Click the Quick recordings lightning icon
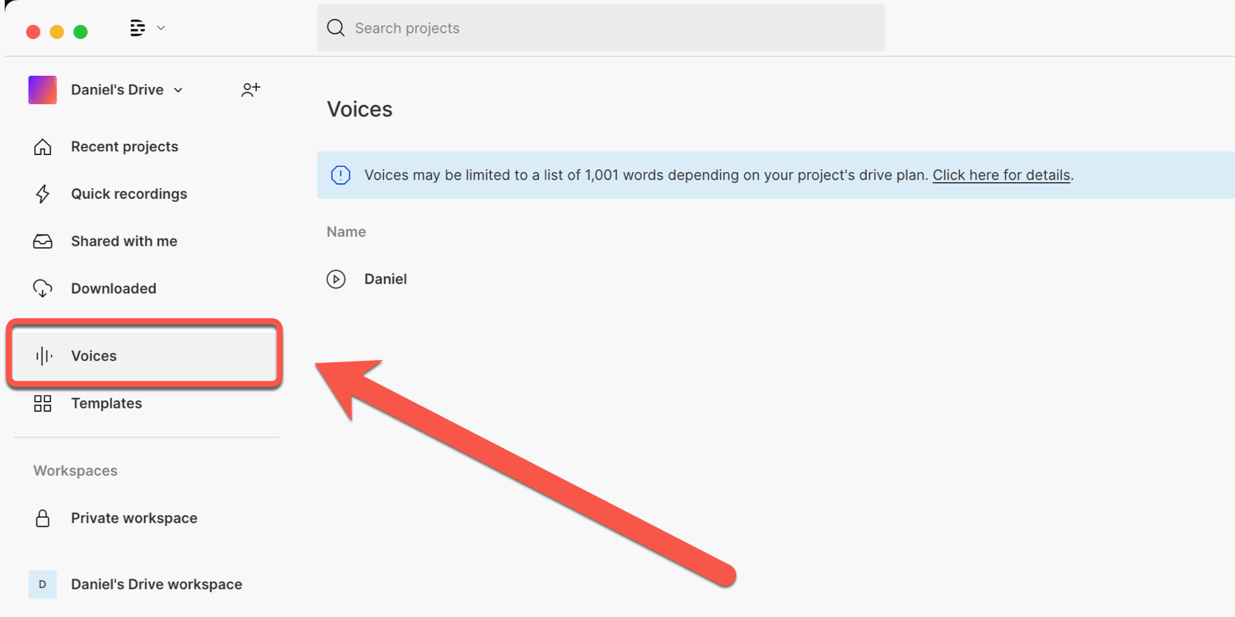 43,194
